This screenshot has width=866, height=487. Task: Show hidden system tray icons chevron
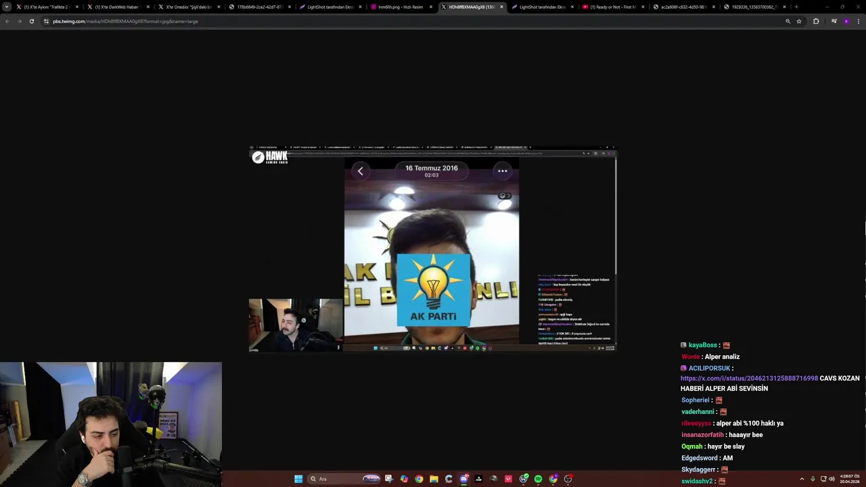point(802,479)
